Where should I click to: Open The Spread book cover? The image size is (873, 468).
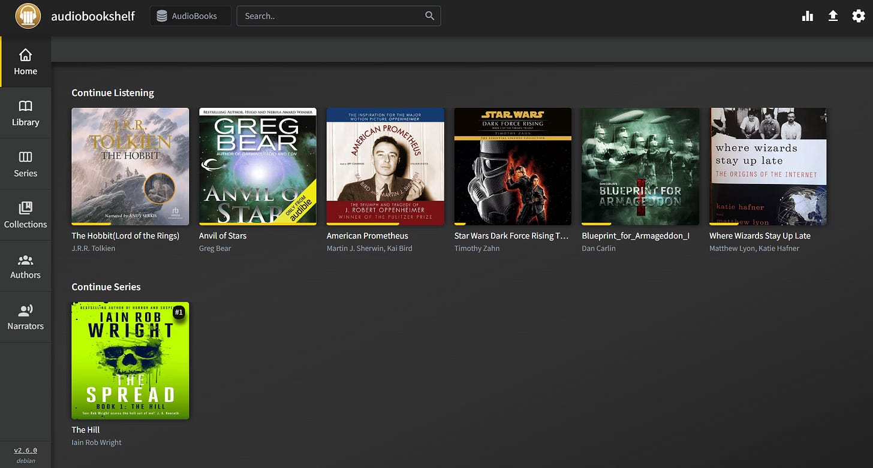point(130,361)
